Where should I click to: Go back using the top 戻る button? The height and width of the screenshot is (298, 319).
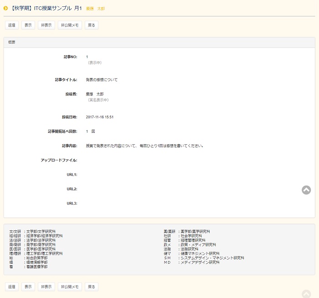pyautogui.click(x=92, y=25)
